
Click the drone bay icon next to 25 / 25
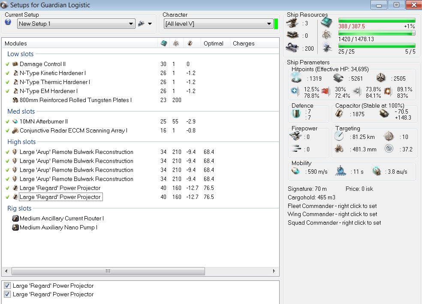pos(326,47)
